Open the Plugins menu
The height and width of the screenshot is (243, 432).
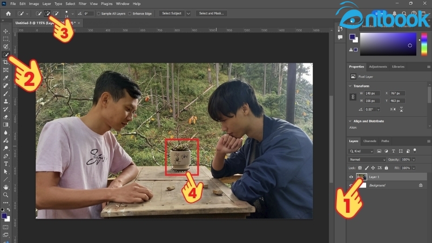tap(106, 4)
